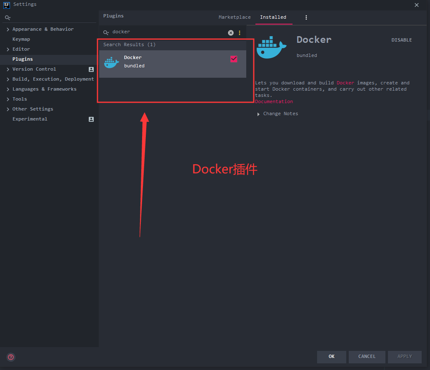Viewport: 430px width, 370px height.
Task: Expand the Version Control section
Action: pyautogui.click(x=8, y=69)
